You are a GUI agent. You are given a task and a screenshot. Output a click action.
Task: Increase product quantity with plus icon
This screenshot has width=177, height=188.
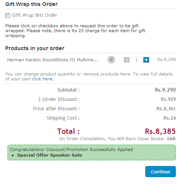(146, 60)
